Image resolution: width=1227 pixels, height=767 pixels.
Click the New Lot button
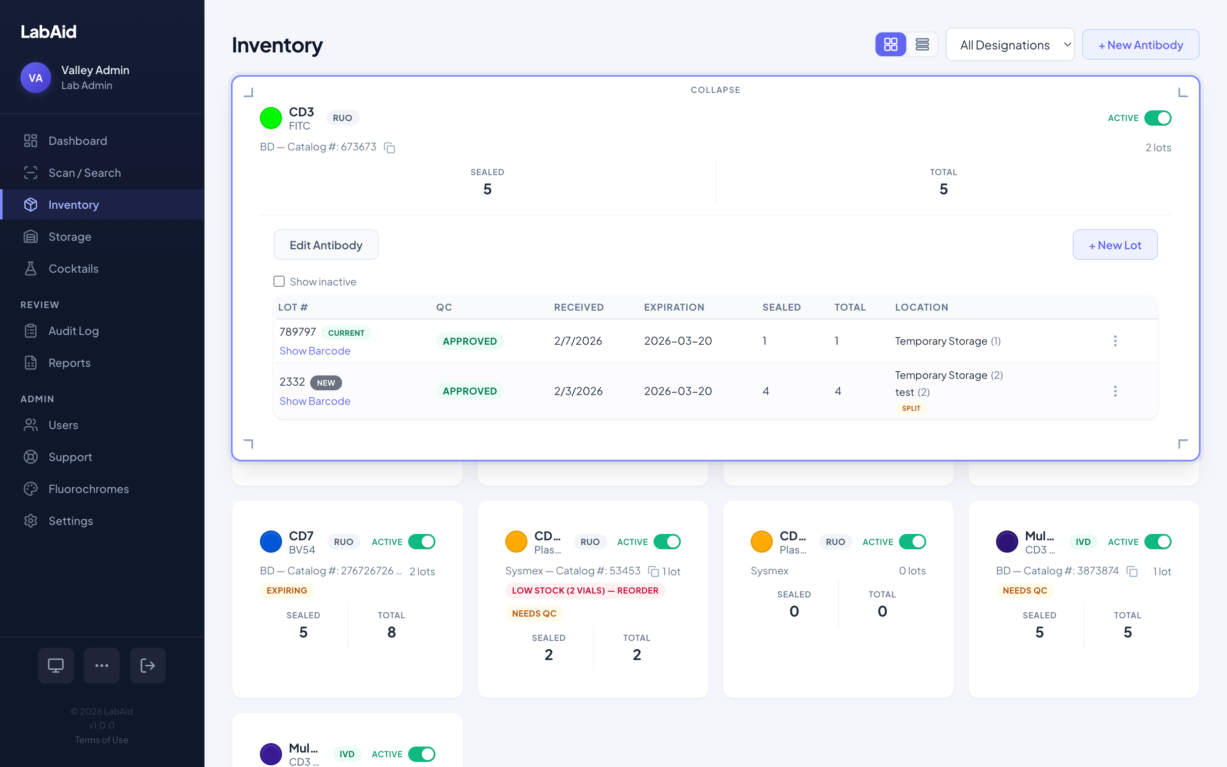[x=1115, y=245]
